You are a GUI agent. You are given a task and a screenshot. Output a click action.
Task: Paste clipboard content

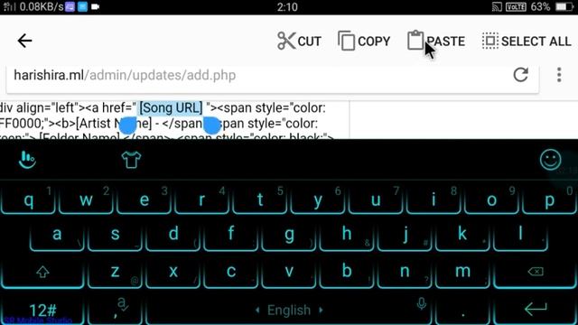436,41
